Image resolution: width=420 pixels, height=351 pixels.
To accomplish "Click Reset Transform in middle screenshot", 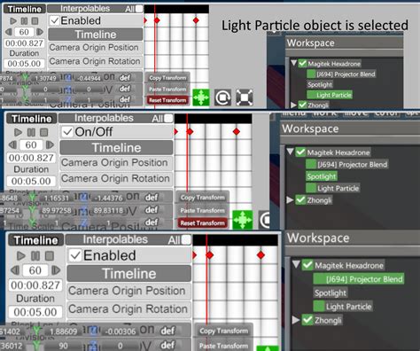I will coord(203,223).
